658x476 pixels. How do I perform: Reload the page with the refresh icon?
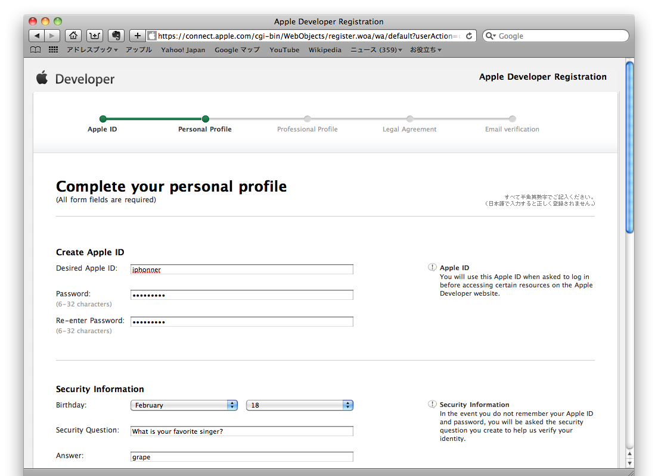pyautogui.click(x=469, y=36)
